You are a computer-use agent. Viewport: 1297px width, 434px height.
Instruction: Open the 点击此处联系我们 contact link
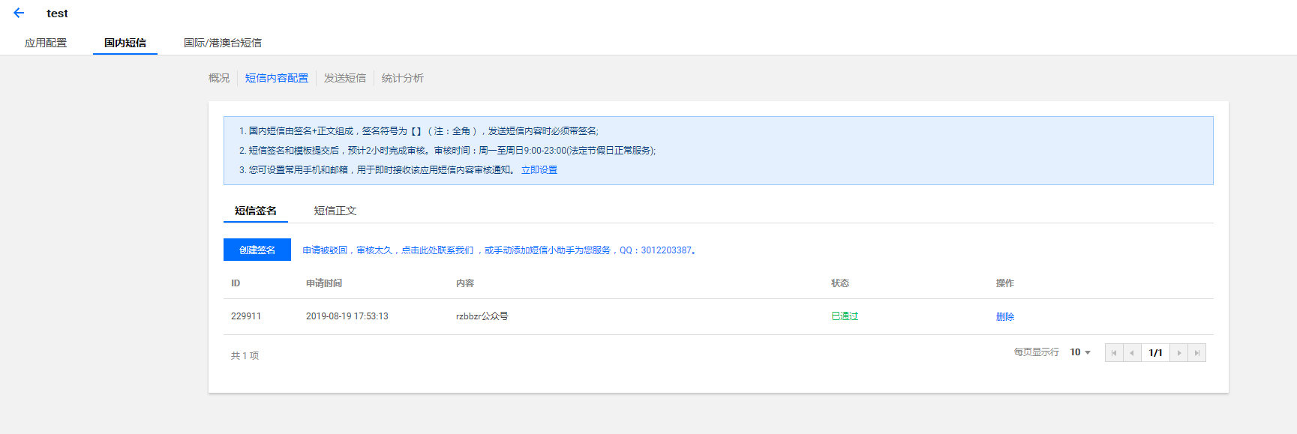tap(437, 250)
